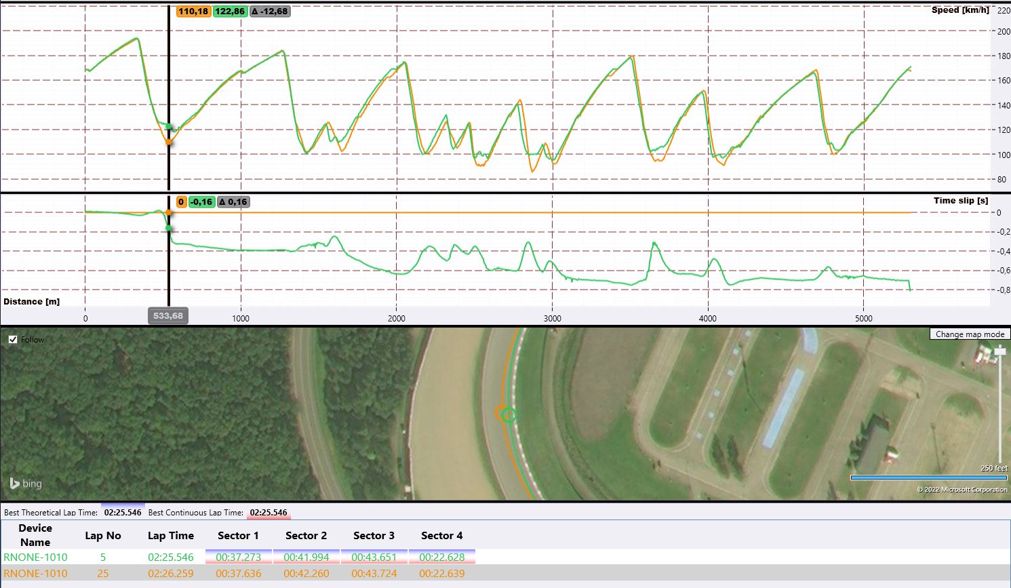Click the Device Name column header

tap(35, 535)
